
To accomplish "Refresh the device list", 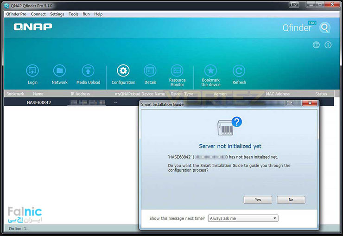I will point(239,71).
